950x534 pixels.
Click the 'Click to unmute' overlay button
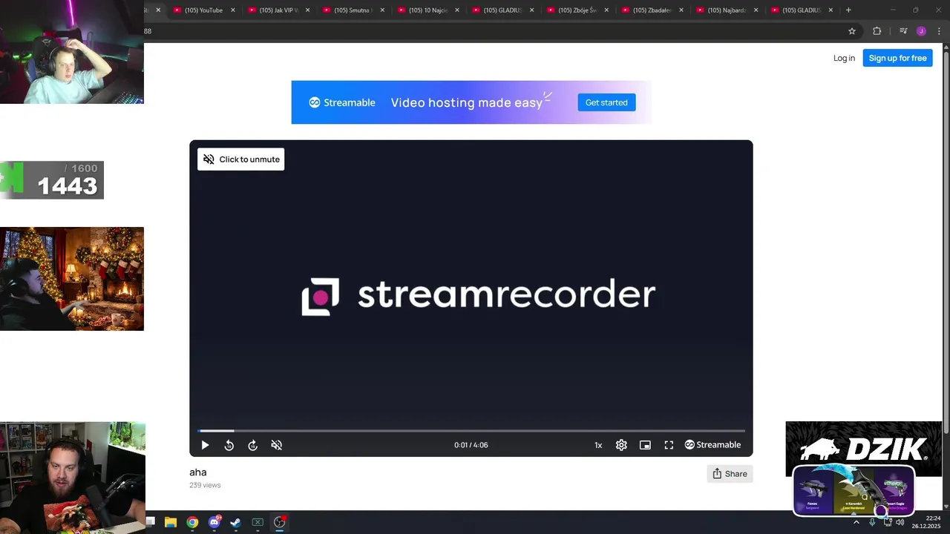240,159
